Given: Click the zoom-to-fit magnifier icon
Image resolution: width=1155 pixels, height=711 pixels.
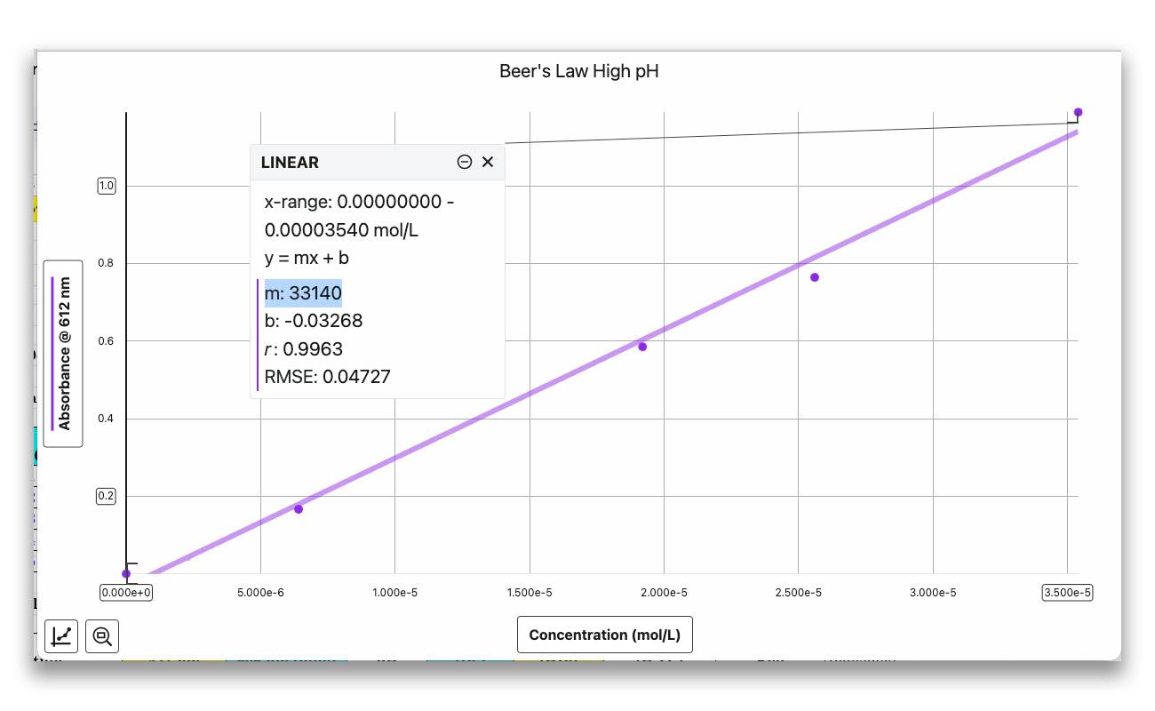Looking at the screenshot, I should tap(102, 636).
